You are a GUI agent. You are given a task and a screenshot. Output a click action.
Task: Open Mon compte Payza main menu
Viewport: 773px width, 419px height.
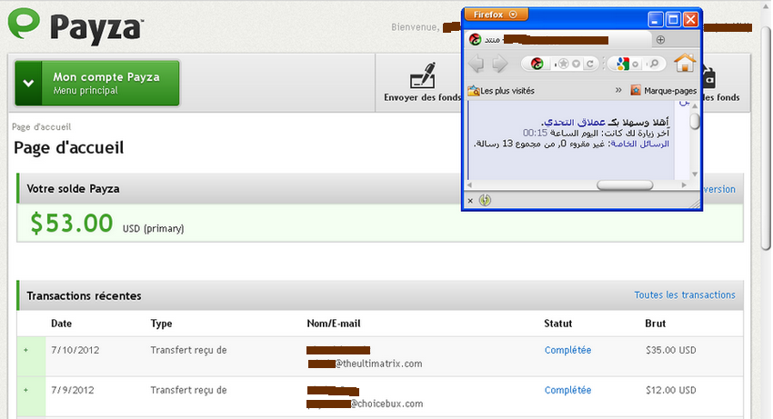tap(97, 84)
